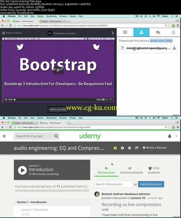
Task: Bookmark the audio-engineering page with star icon
Action: tap(169, 127)
